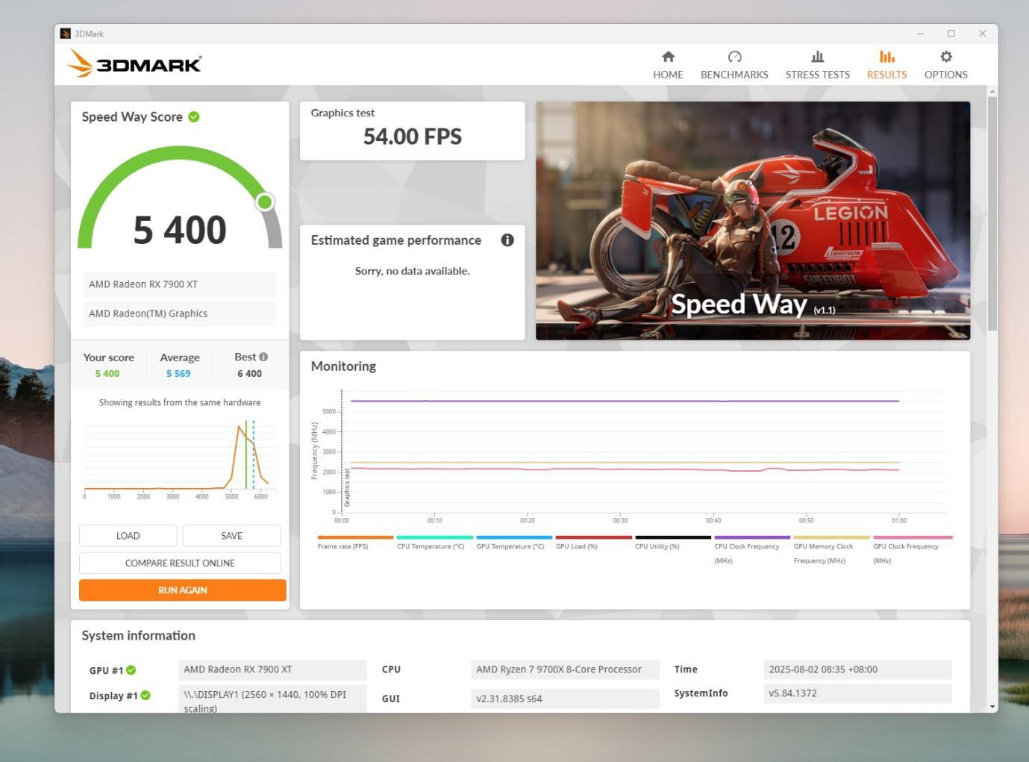Click the best score 6 400

pyautogui.click(x=250, y=373)
